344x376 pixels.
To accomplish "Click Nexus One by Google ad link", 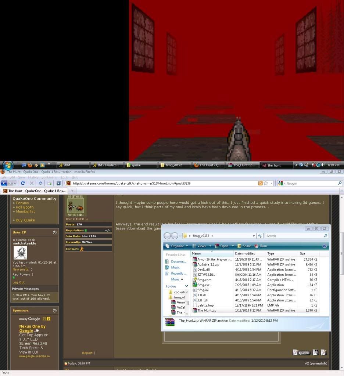I will (32, 329).
